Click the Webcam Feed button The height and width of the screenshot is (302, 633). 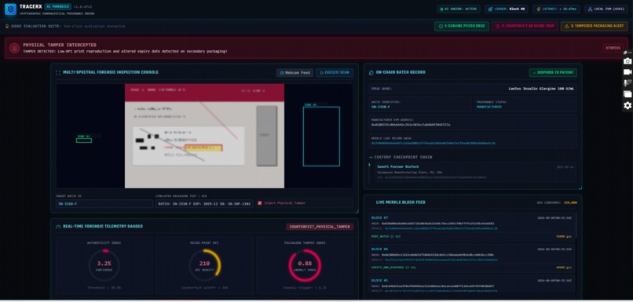pos(295,73)
